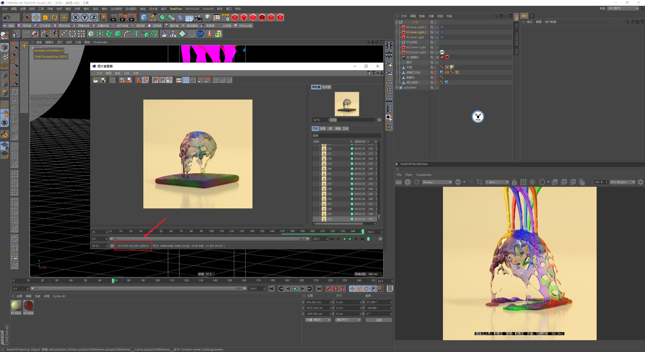Viewport: 645px width, 352px height.
Task: Toggle Z axis lock
Action: tap(94, 17)
